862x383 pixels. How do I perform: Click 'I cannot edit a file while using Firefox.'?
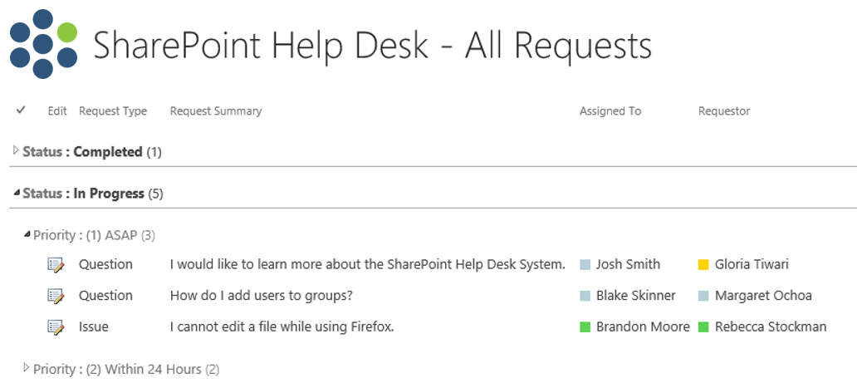coord(282,327)
